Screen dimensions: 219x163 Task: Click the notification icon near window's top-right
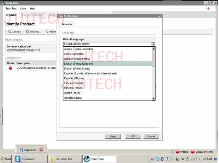pyautogui.click(x=208, y=9)
